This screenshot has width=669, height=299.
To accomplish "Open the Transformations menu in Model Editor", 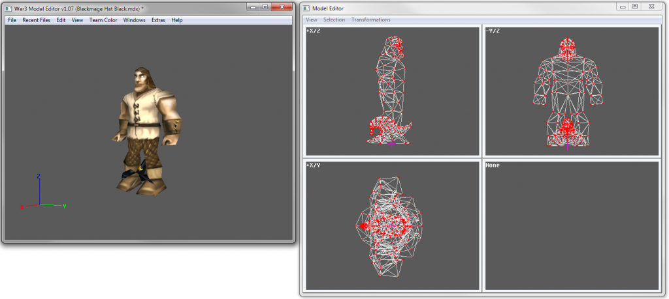I will point(371,20).
